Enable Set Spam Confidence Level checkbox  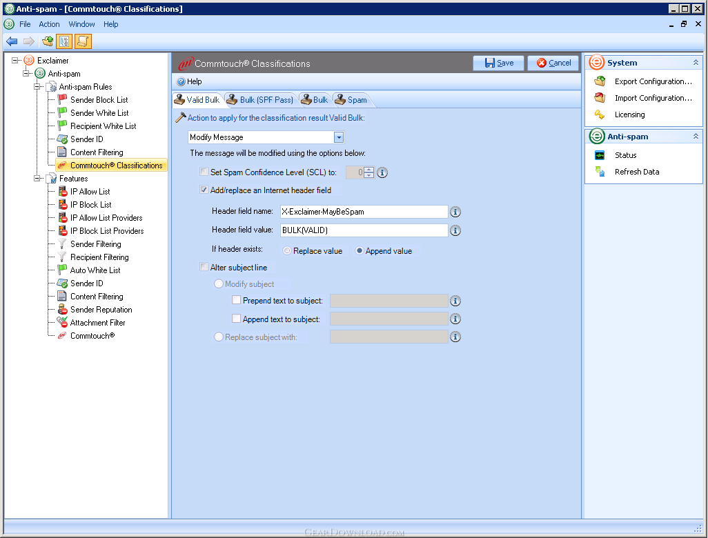204,172
